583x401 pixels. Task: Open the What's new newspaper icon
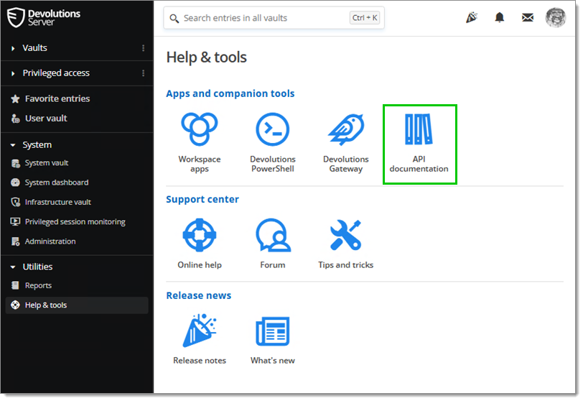point(273,331)
